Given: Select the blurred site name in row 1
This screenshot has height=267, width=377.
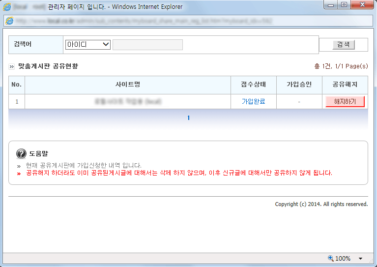Looking at the screenshot, I should click(x=128, y=101).
